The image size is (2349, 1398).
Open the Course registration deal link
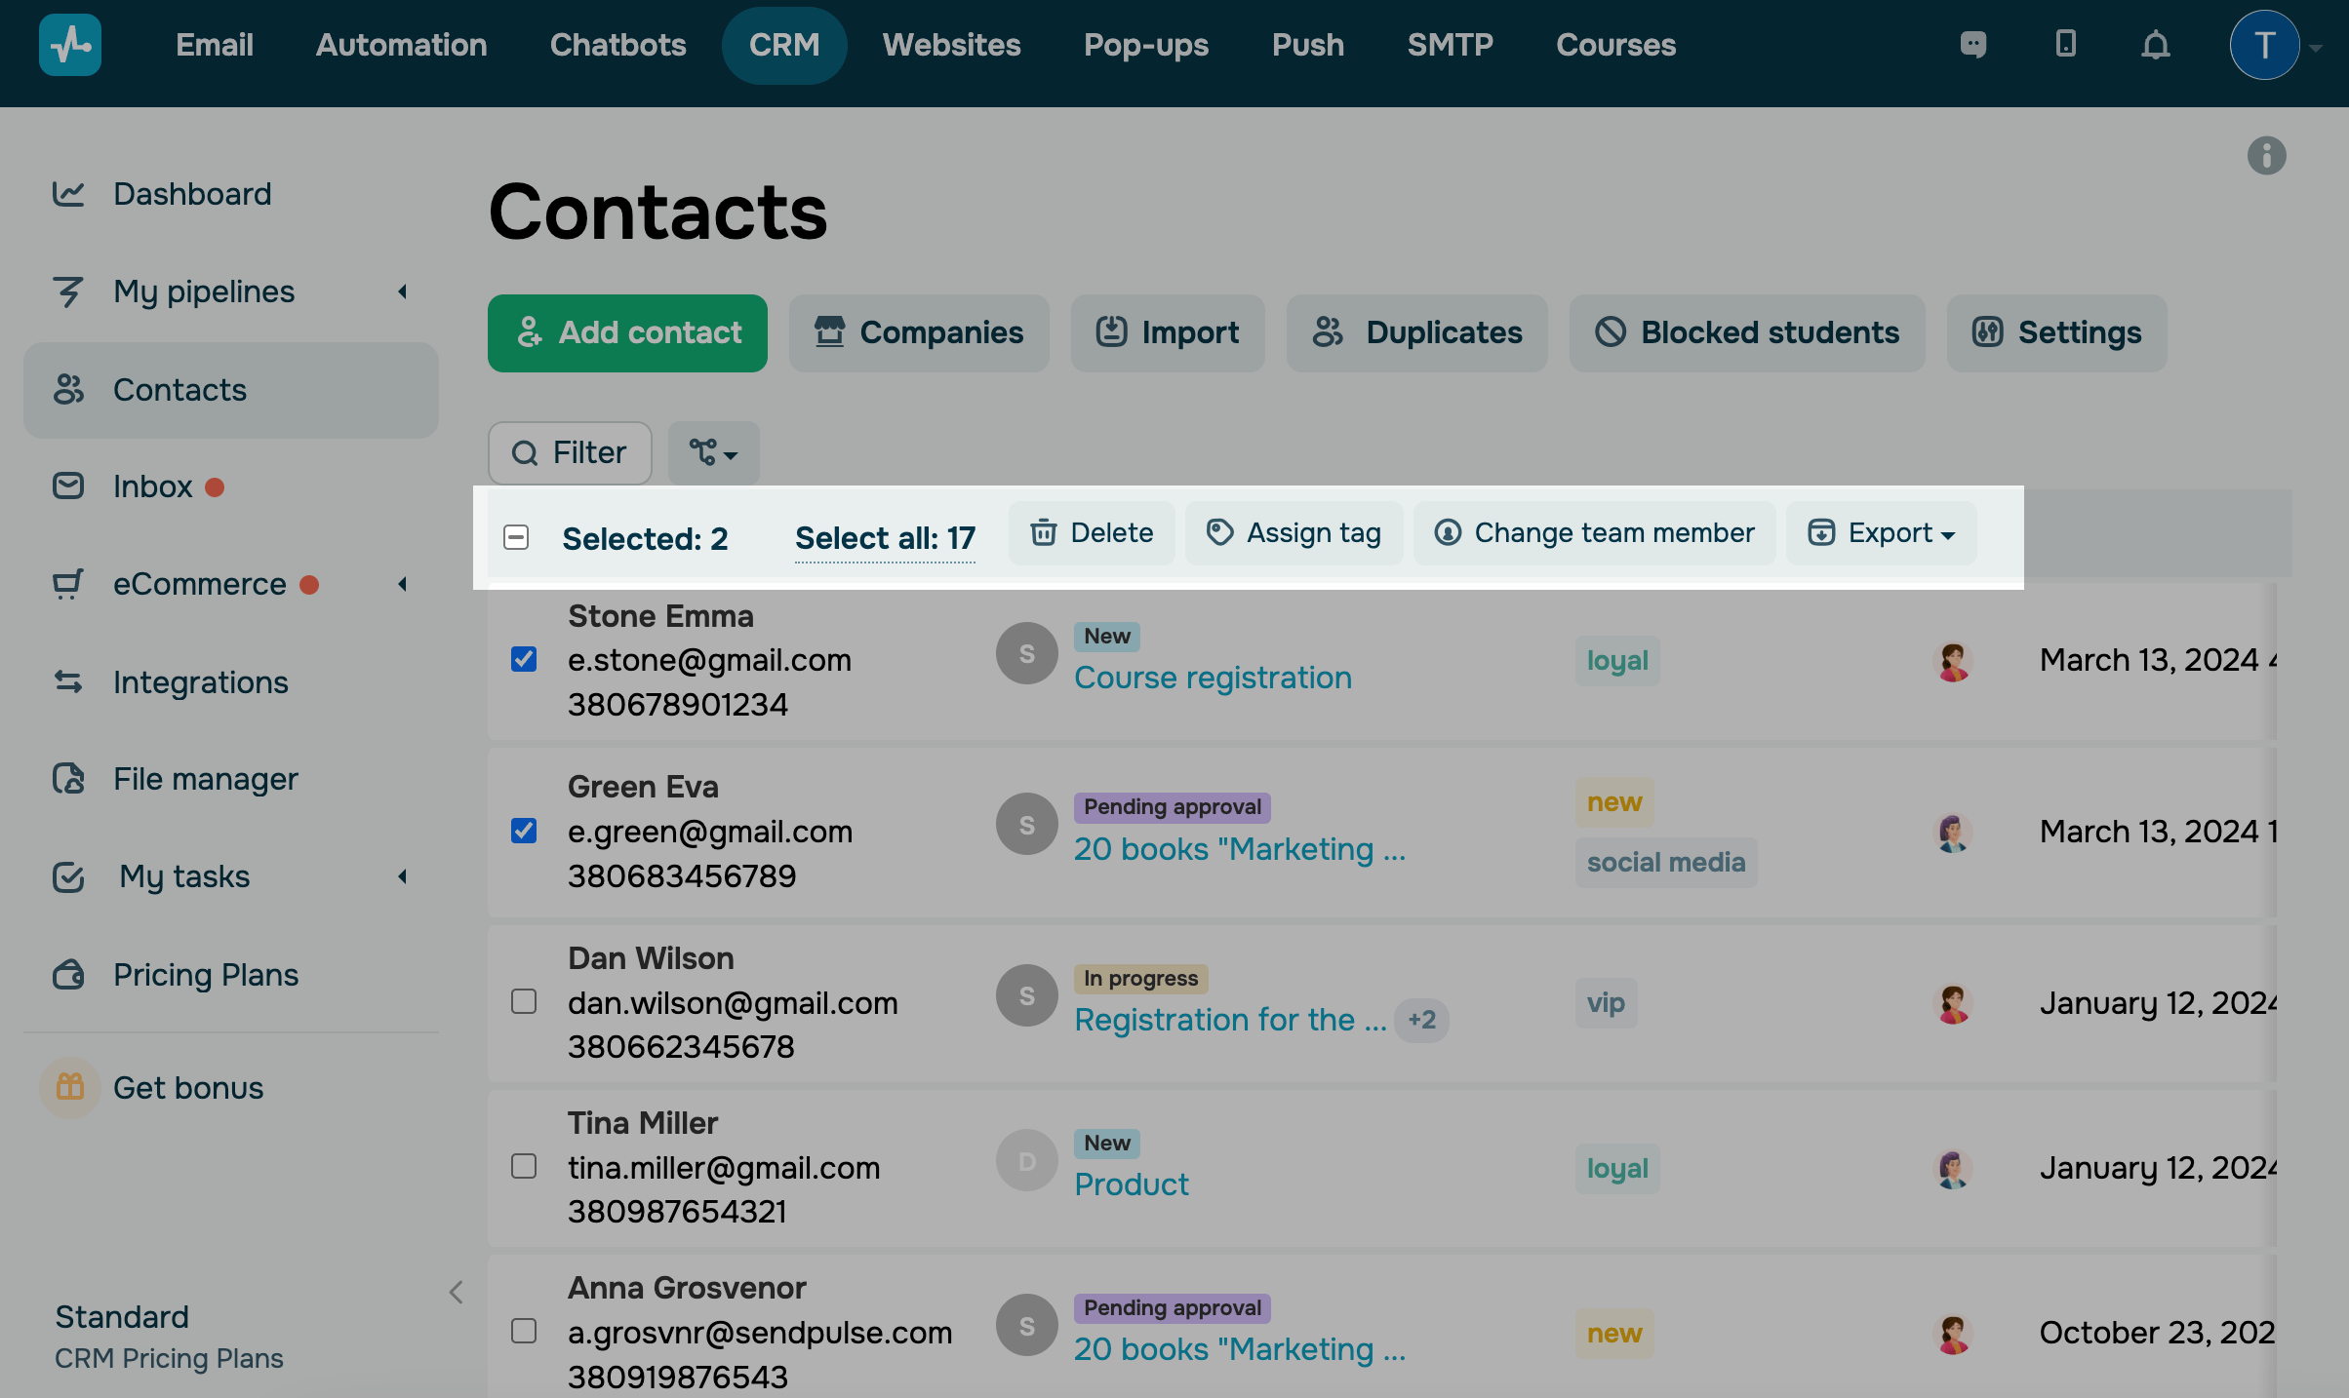point(1213,678)
